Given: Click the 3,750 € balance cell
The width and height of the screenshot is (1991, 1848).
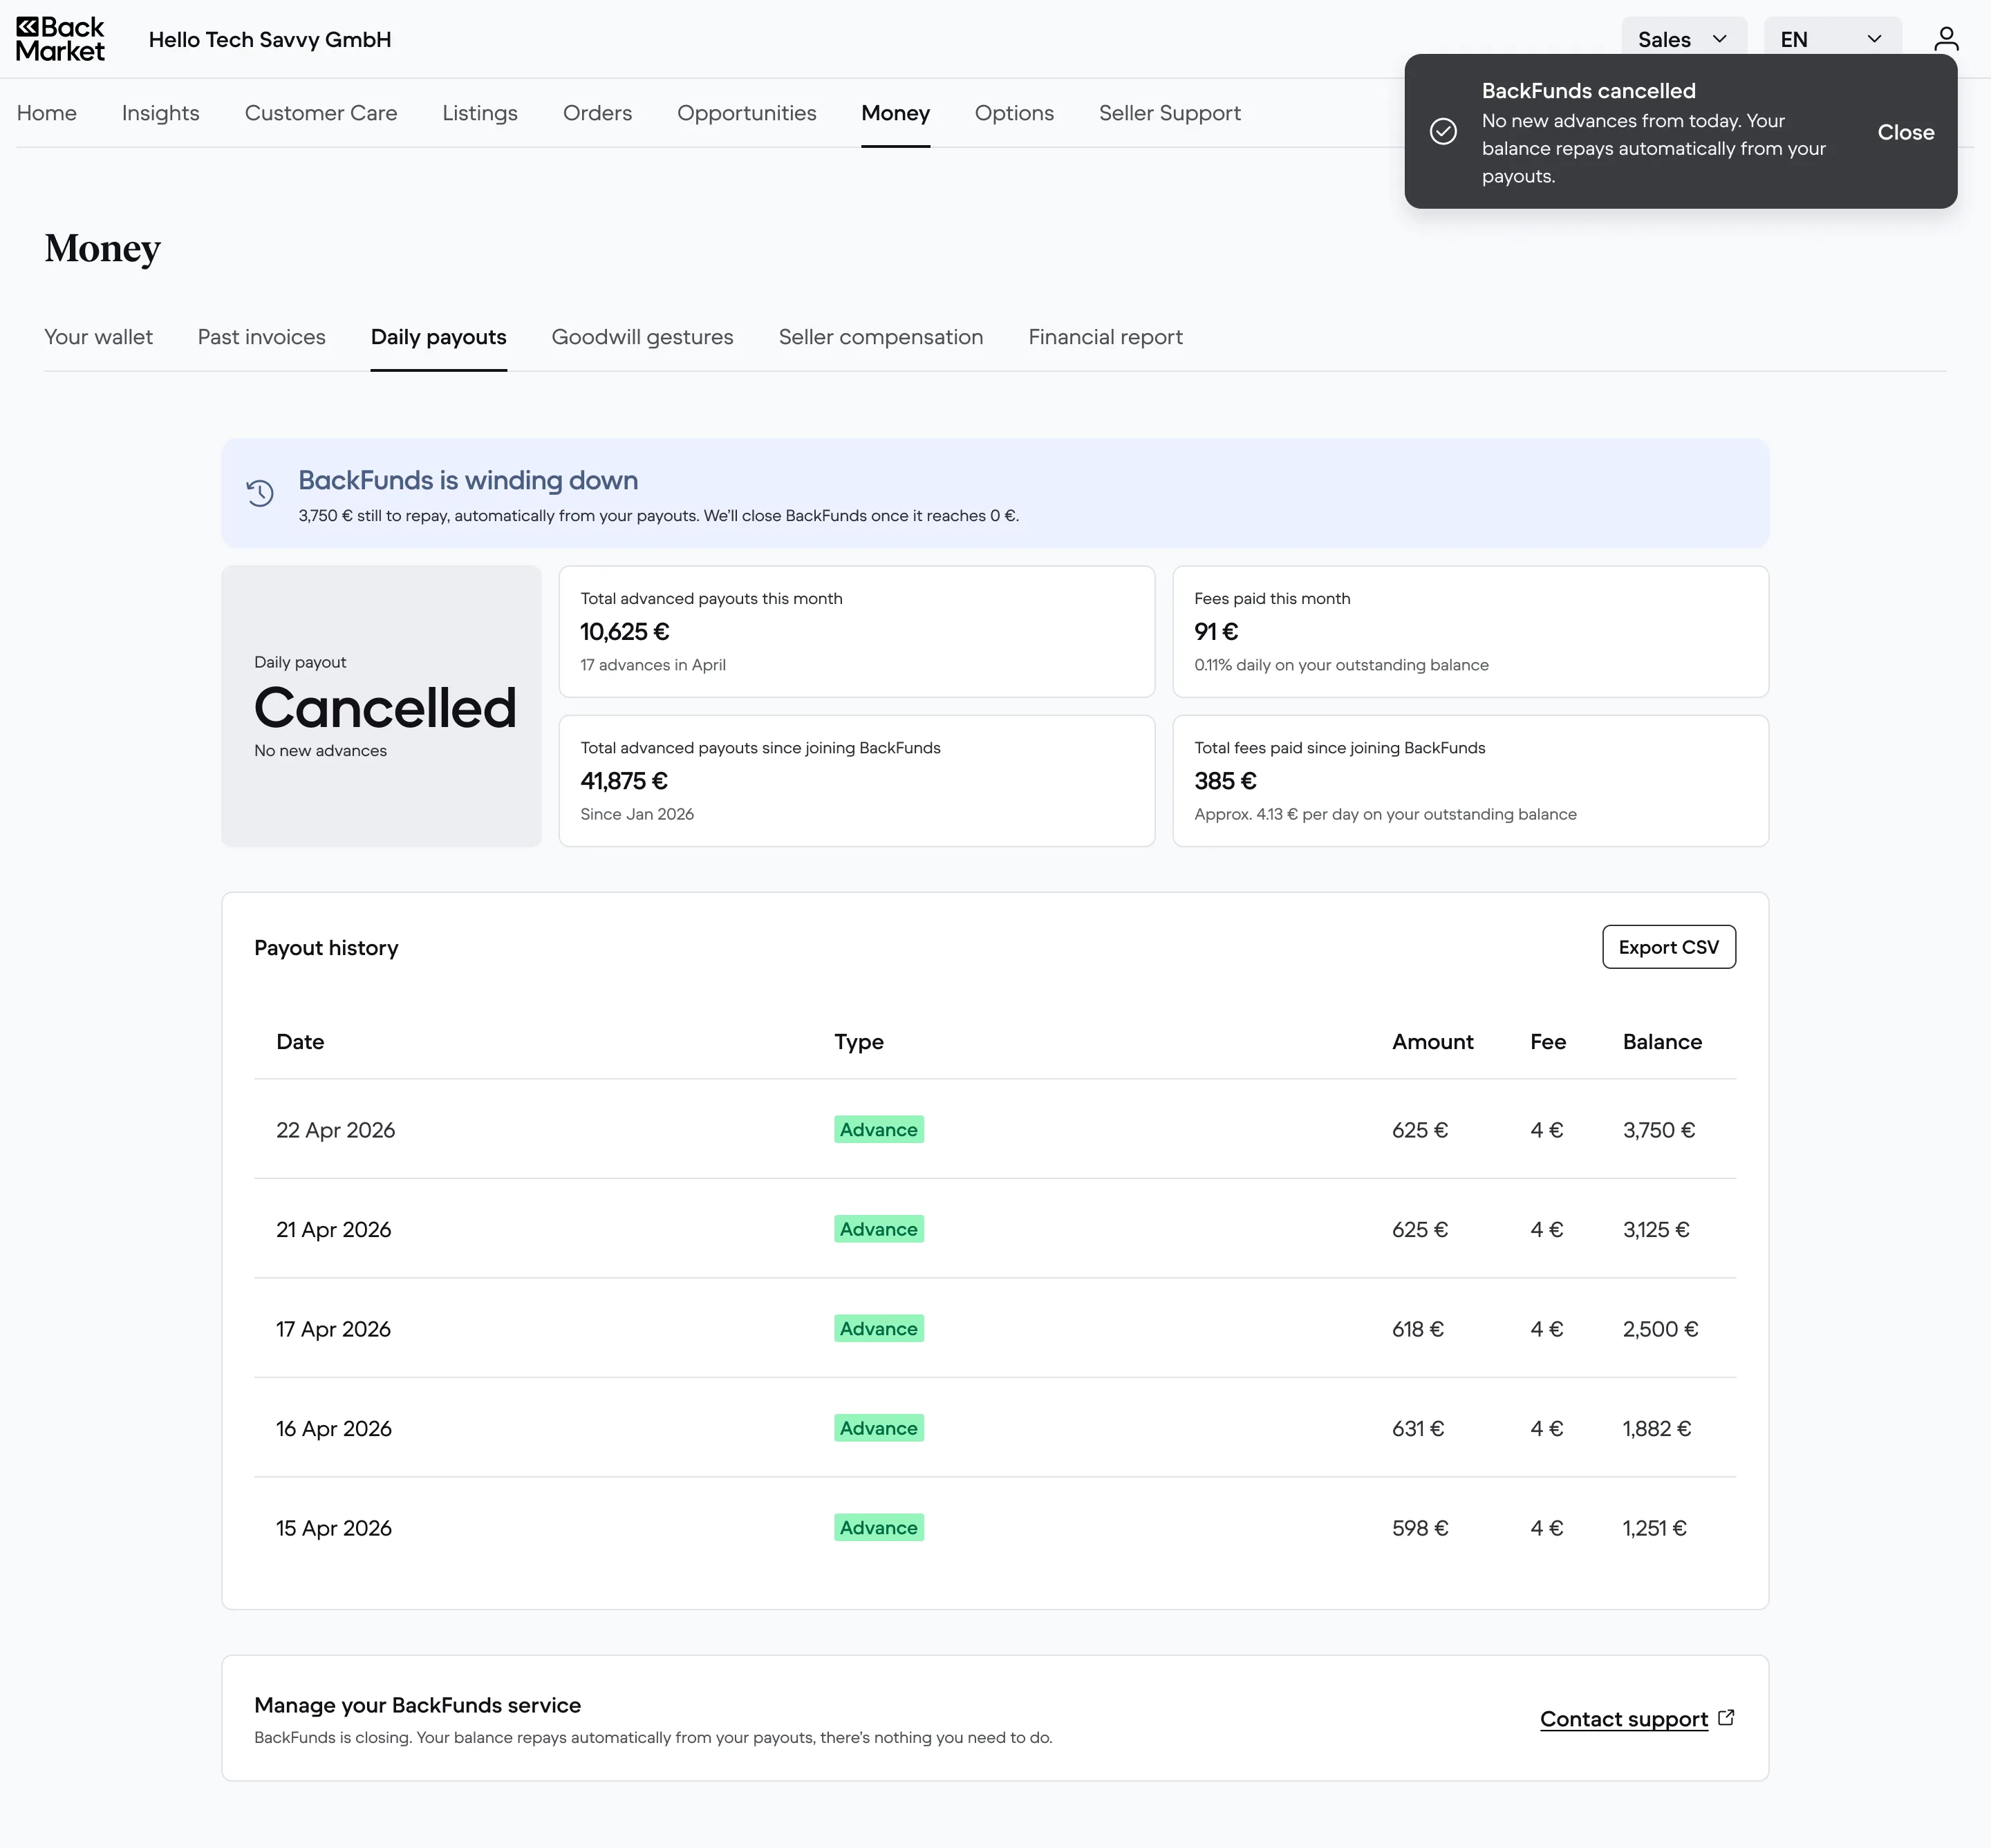Looking at the screenshot, I should coord(1659,1130).
